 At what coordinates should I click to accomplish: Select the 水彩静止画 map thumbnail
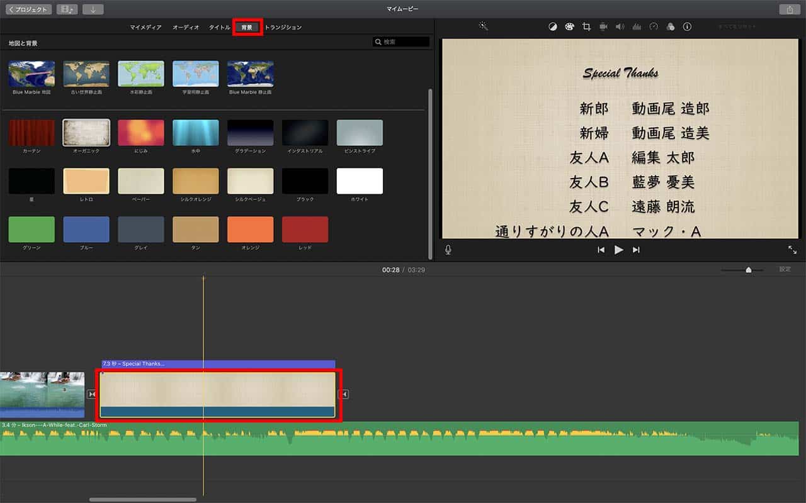click(x=141, y=74)
